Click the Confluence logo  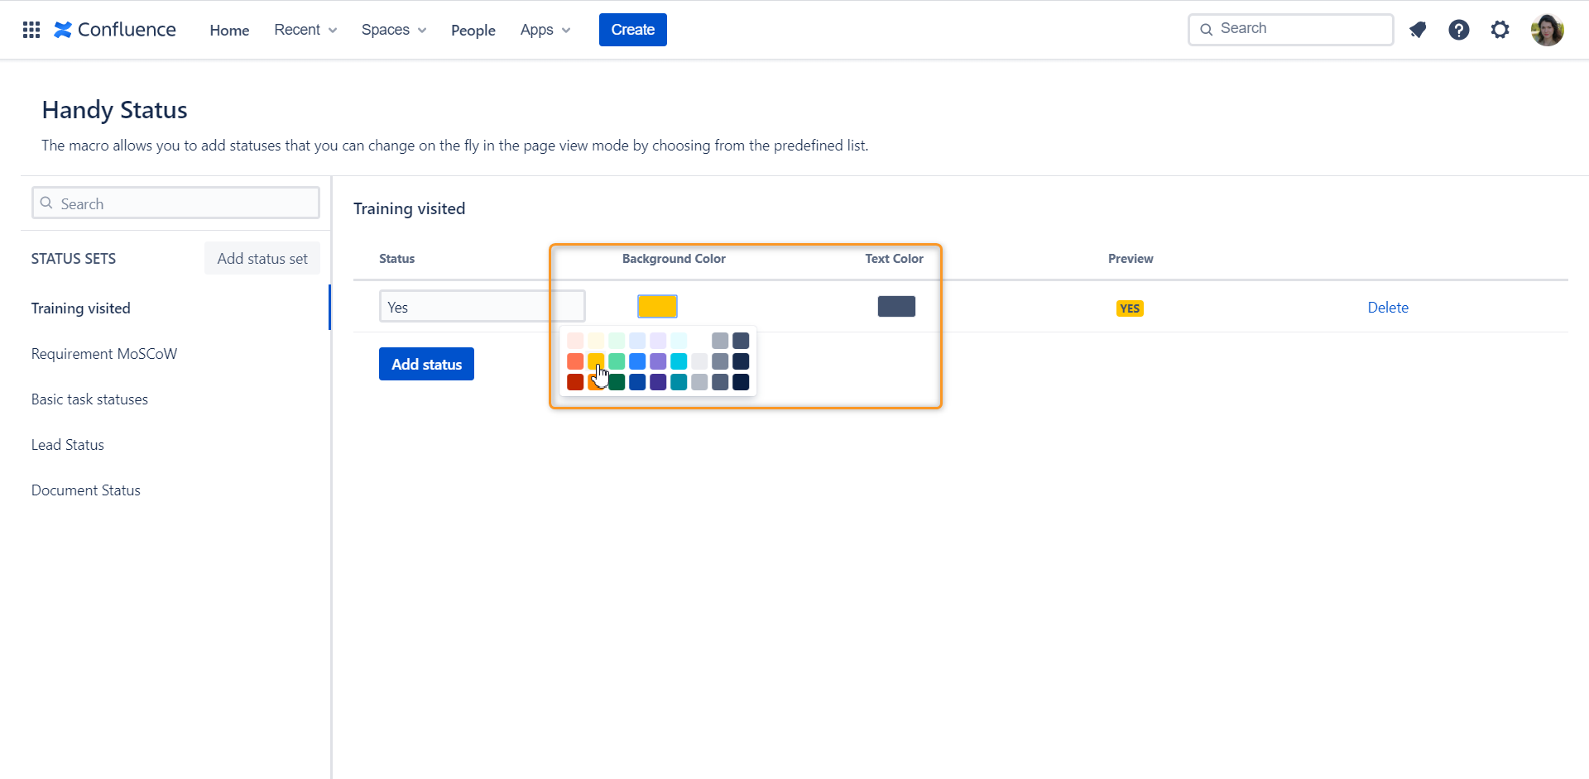coord(115,30)
